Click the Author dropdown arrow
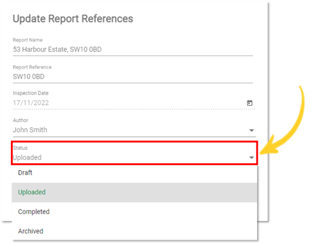319x244 pixels. (x=251, y=130)
